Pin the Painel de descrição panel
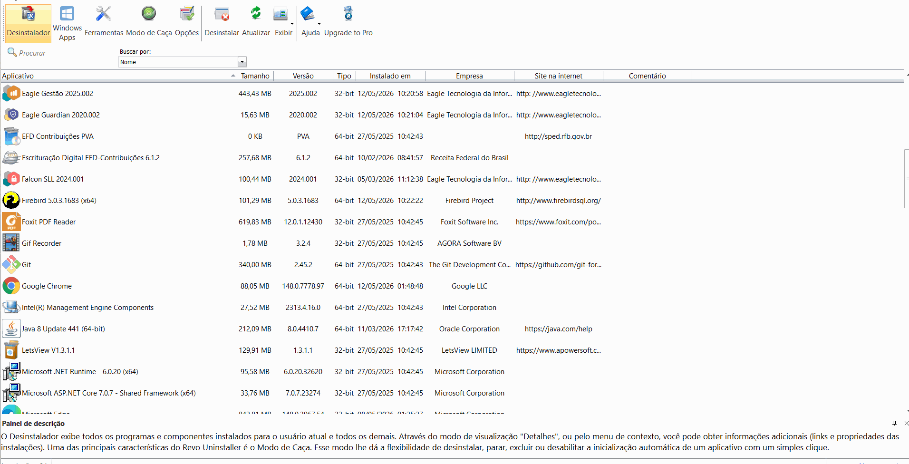This screenshot has height=464, width=909. coord(894,423)
